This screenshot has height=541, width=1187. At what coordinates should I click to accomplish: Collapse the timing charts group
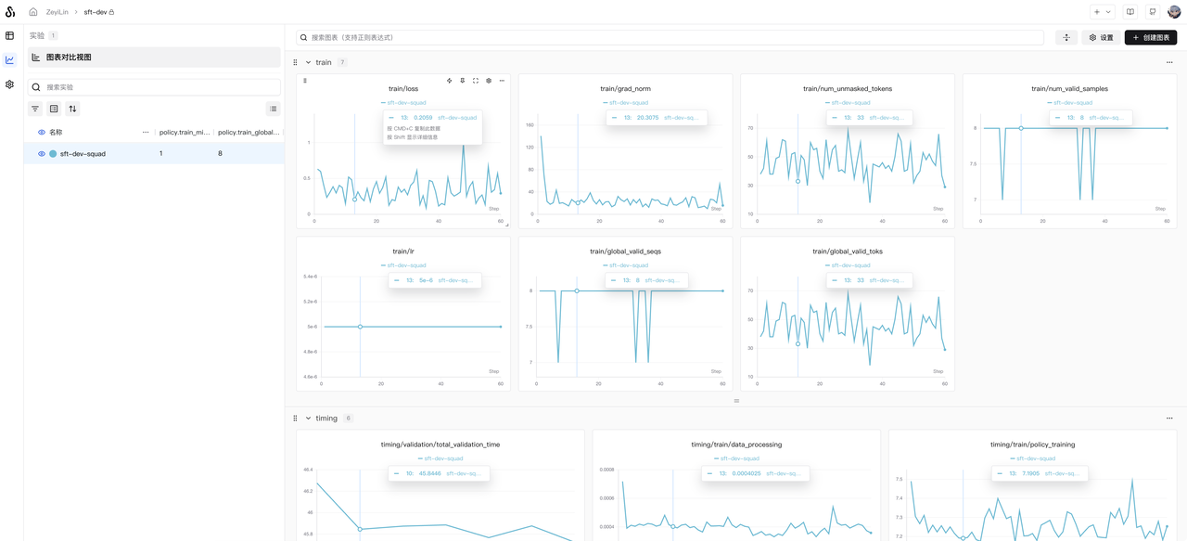point(310,418)
